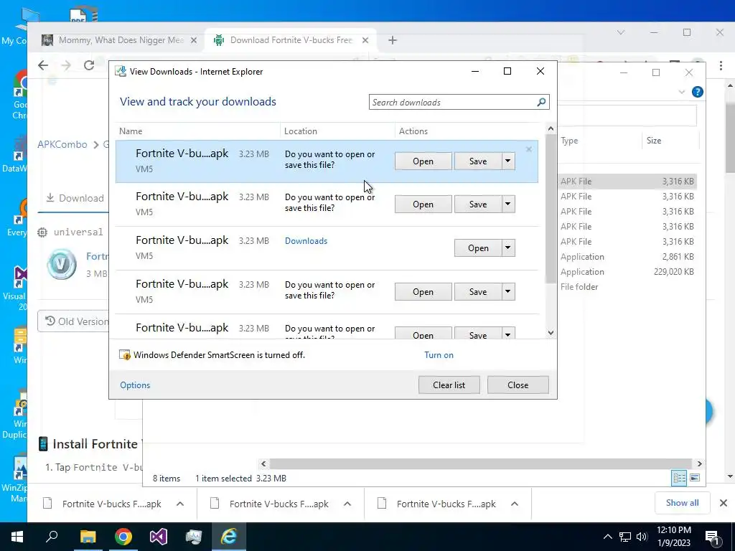Image resolution: width=735 pixels, height=551 pixels.
Task: Open the save options arrow in highlighted row
Action: click(x=507, y=161)
